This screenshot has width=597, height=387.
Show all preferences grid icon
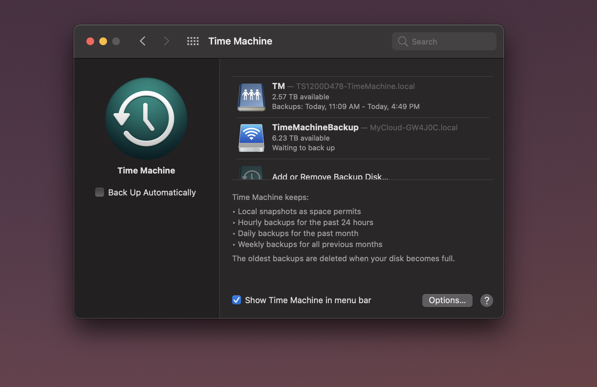coord(193,41)
